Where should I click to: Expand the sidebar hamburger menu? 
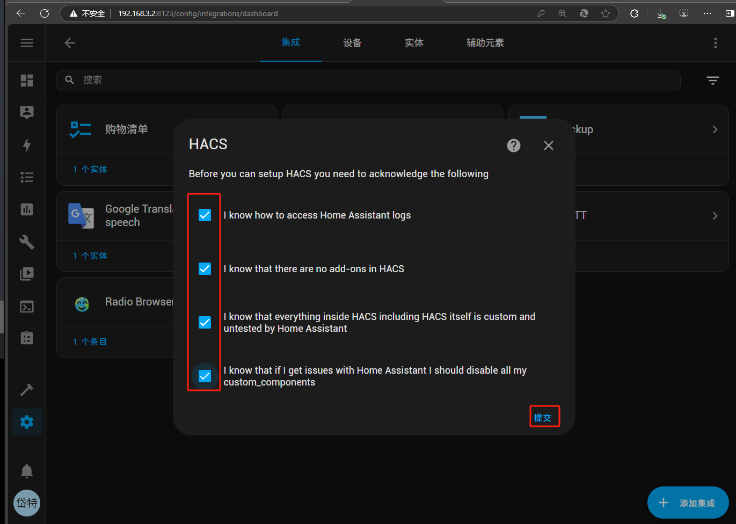tap(27, 43)
